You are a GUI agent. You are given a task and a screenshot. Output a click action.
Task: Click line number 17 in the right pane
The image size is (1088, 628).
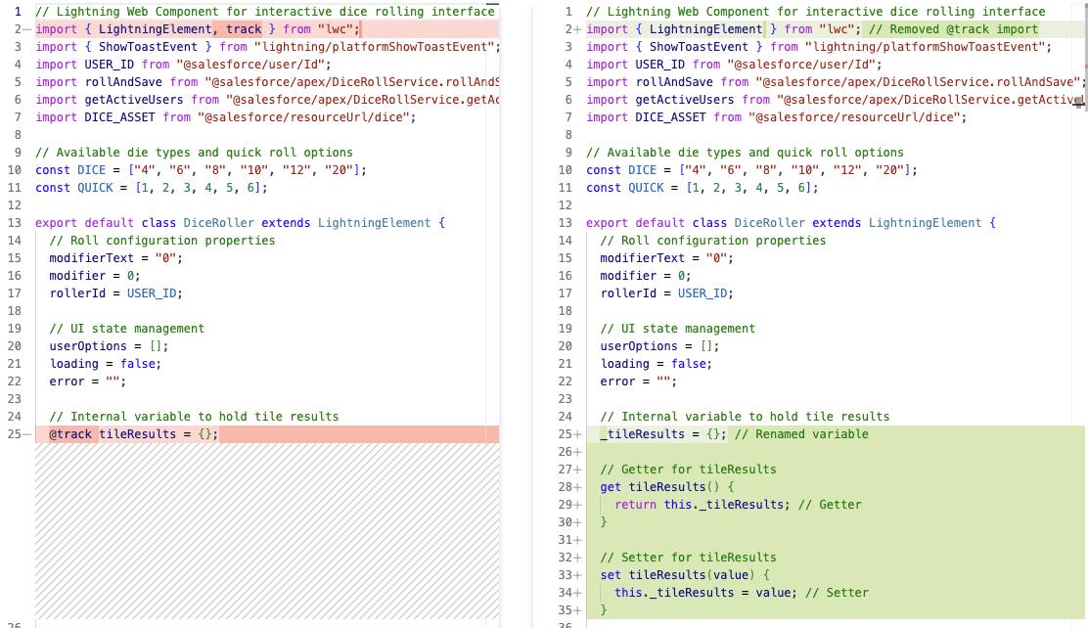[x=564, y=292]
